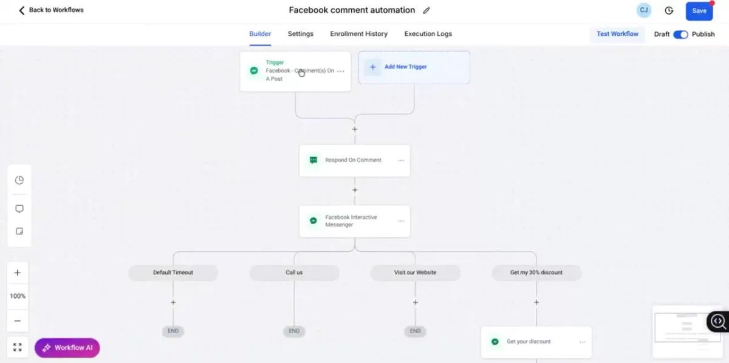Open the version history clock icon
Image resolution: width=729 pixels, height=363 pixels.
point(669,10)
